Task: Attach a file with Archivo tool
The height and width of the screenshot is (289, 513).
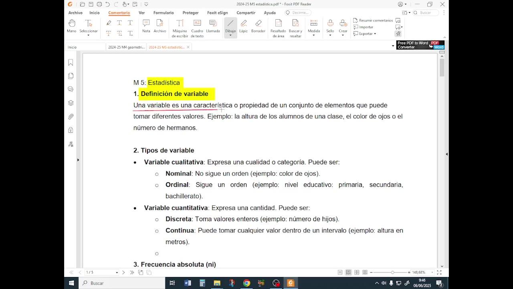Action: [x=160, y=26]
